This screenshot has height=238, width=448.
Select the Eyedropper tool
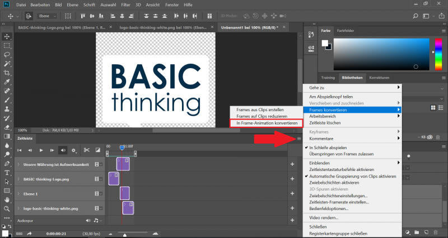pyautogui.click(x=7, y=82)
